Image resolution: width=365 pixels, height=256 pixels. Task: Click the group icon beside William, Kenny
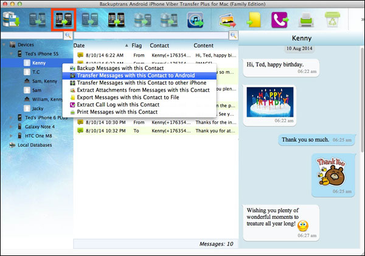tap(27, 99)
